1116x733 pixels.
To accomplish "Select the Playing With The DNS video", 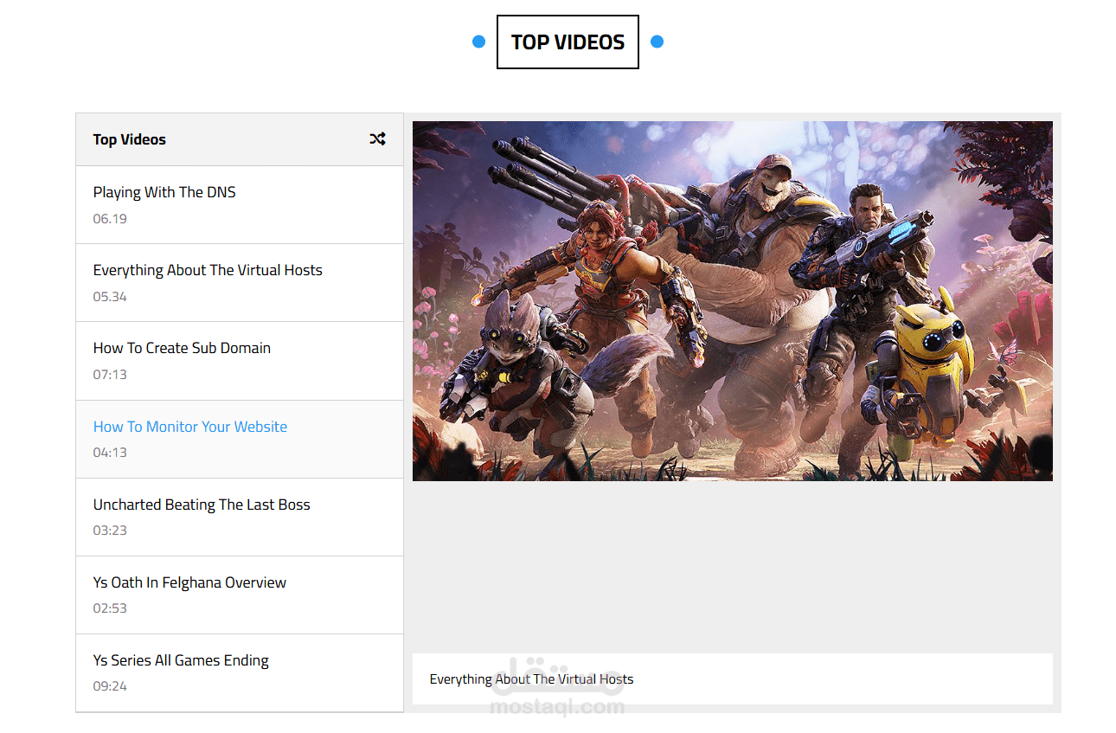I will [x=240, y=205].
